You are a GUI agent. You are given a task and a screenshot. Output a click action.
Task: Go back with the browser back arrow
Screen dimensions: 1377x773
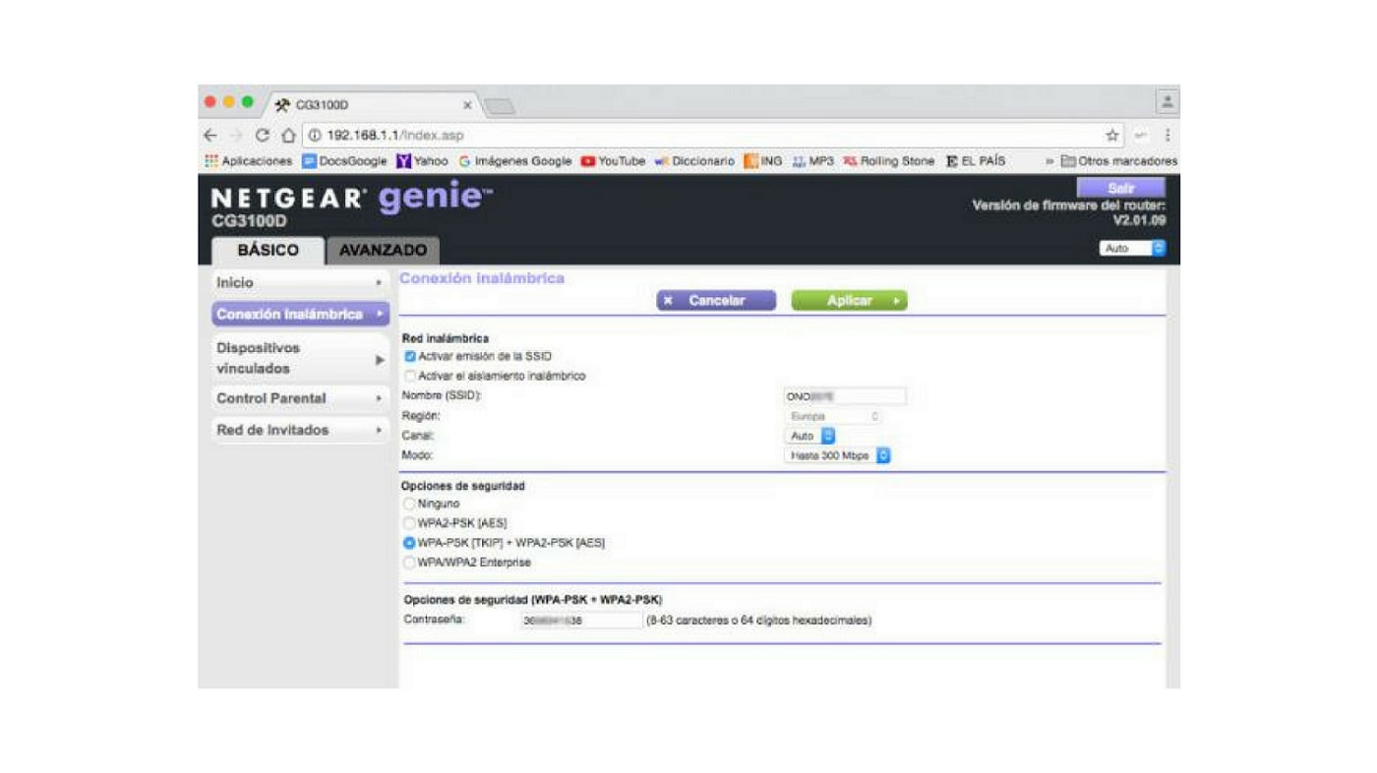coord(210,136)
